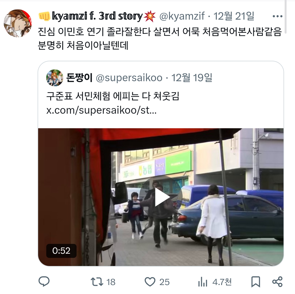Open the @supersaikoo handle link

[x=129, y=78]
